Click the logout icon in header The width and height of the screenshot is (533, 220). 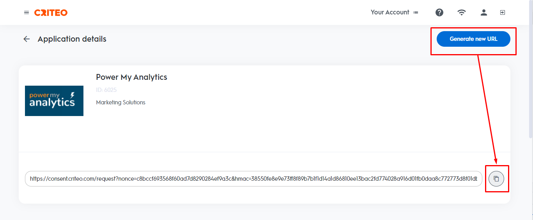pyautogui.click(x=503, y=12)
